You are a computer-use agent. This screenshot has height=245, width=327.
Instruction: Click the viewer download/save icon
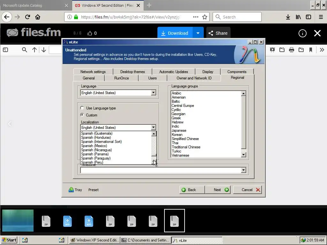tap(301, 50)
